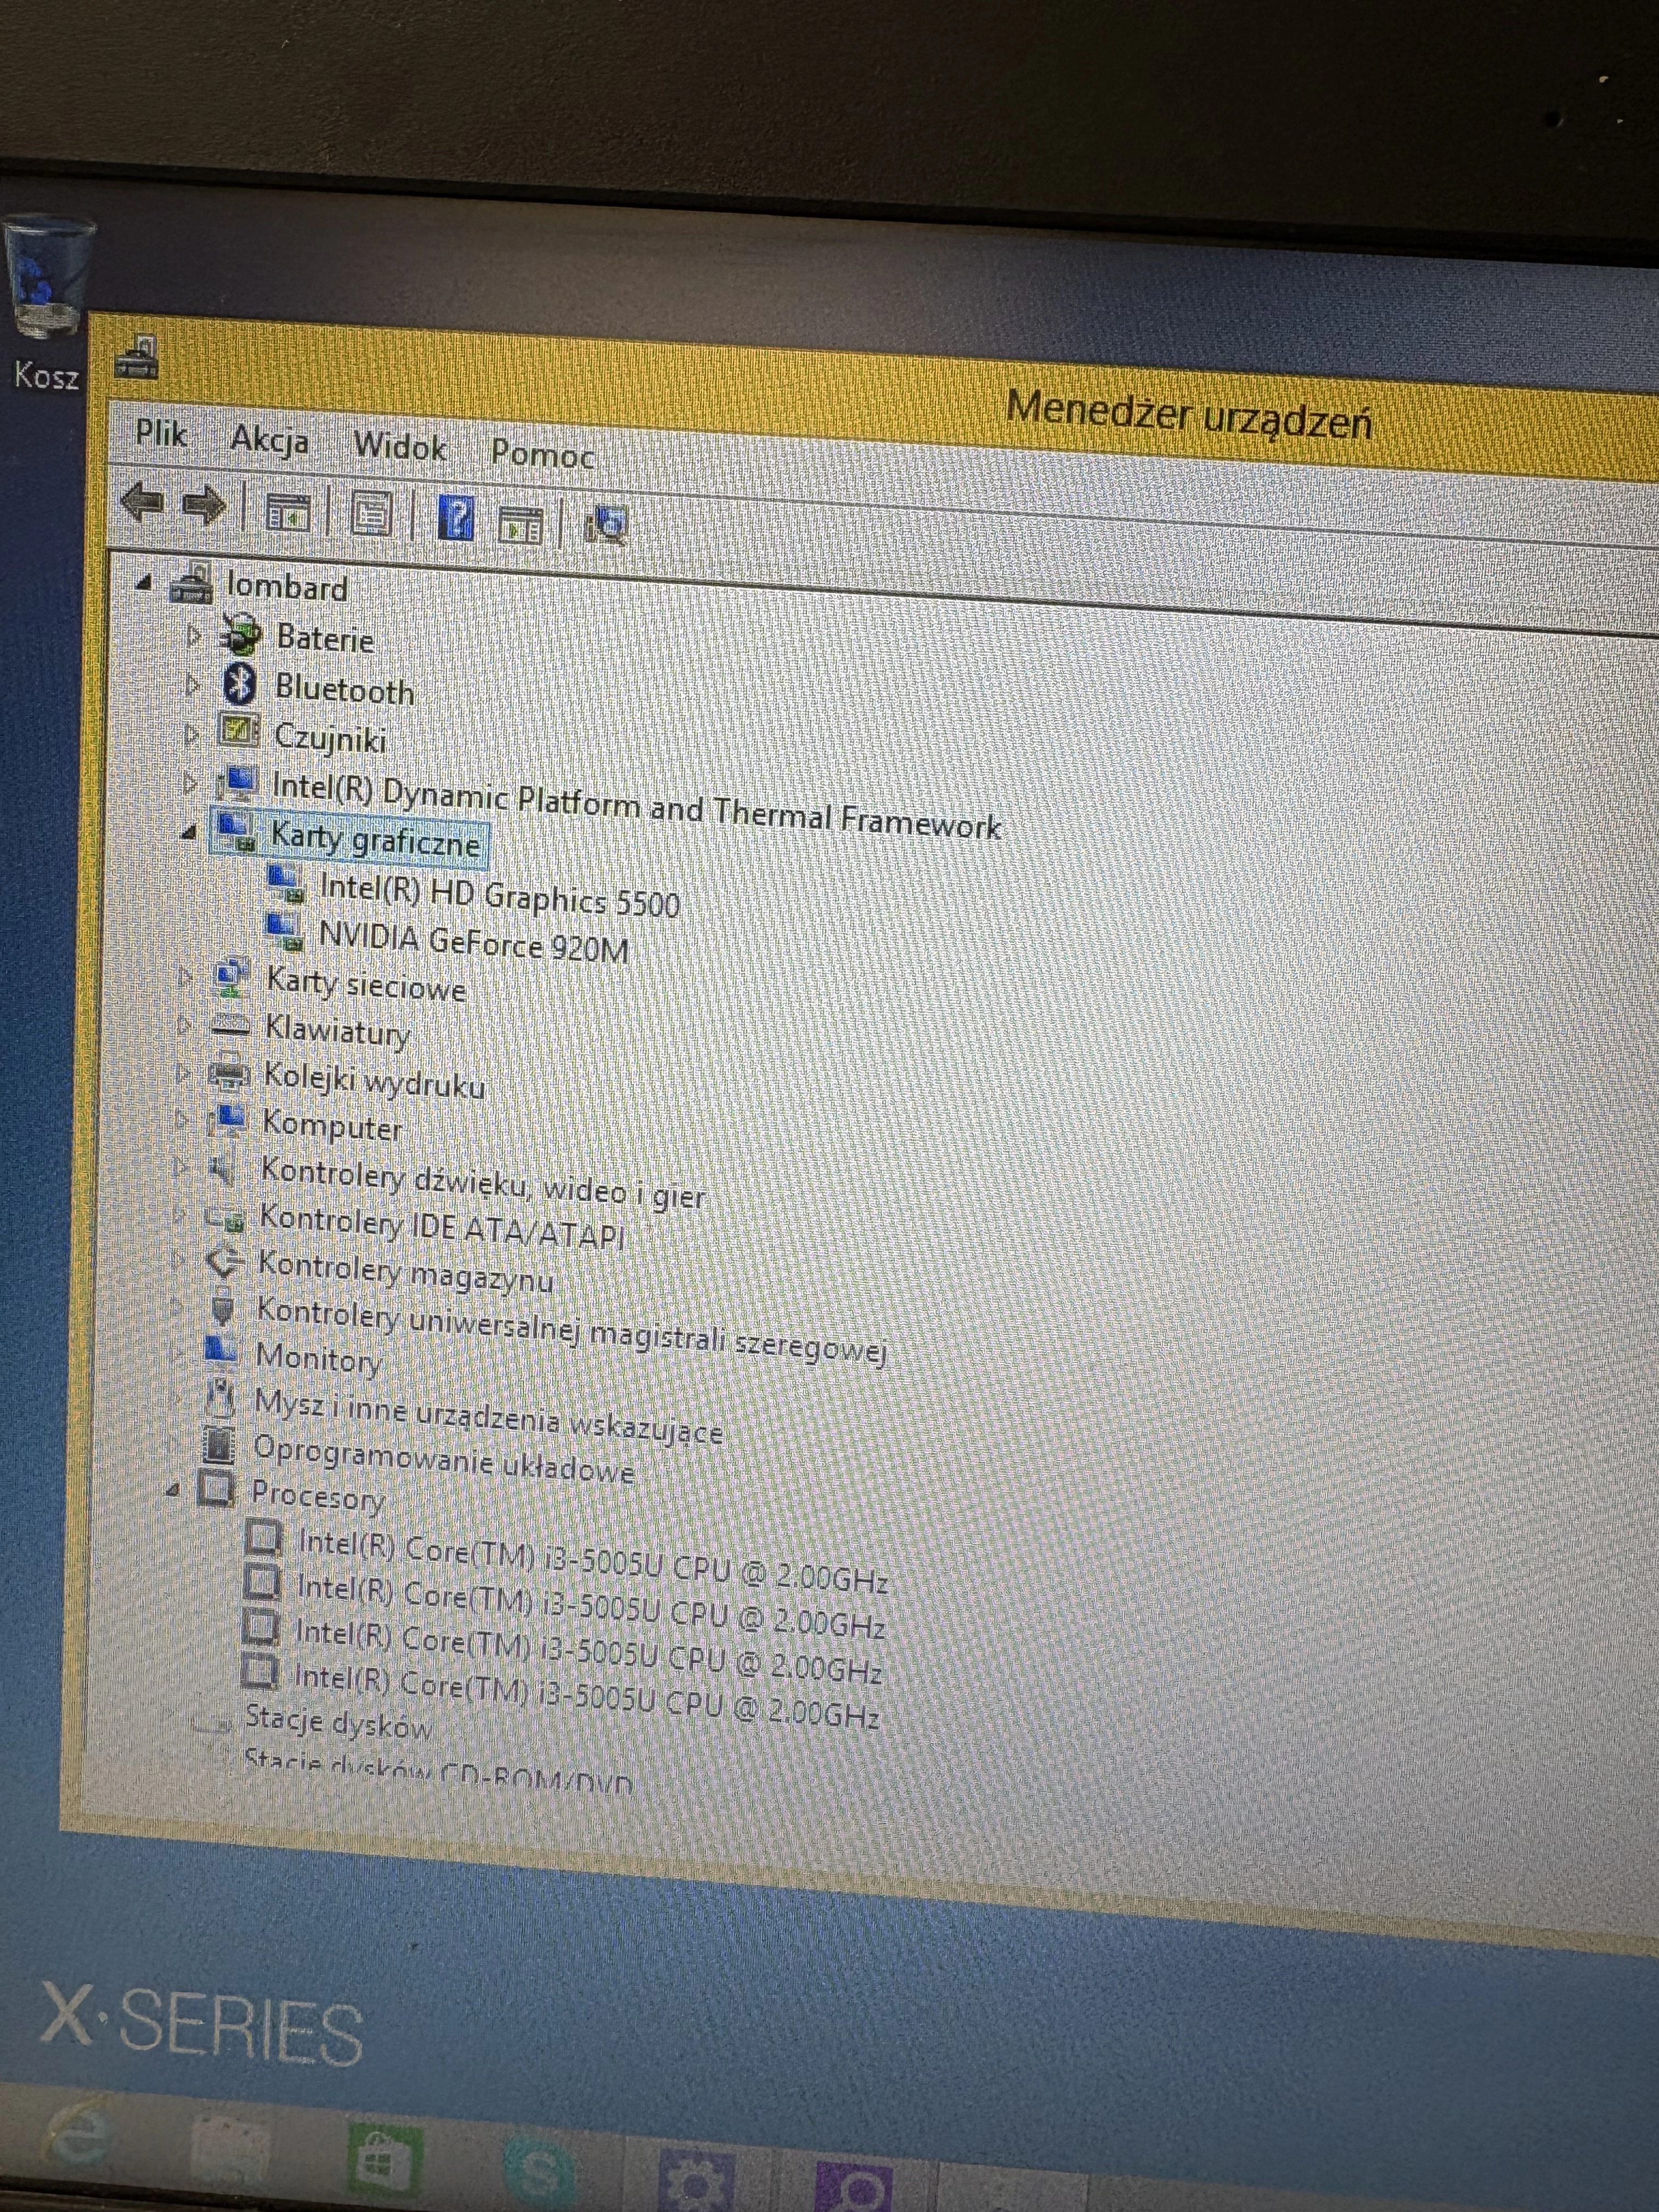1659x2212 pixels.
Task: Collapse the lombard root node
Action: (x=145, y=582)
